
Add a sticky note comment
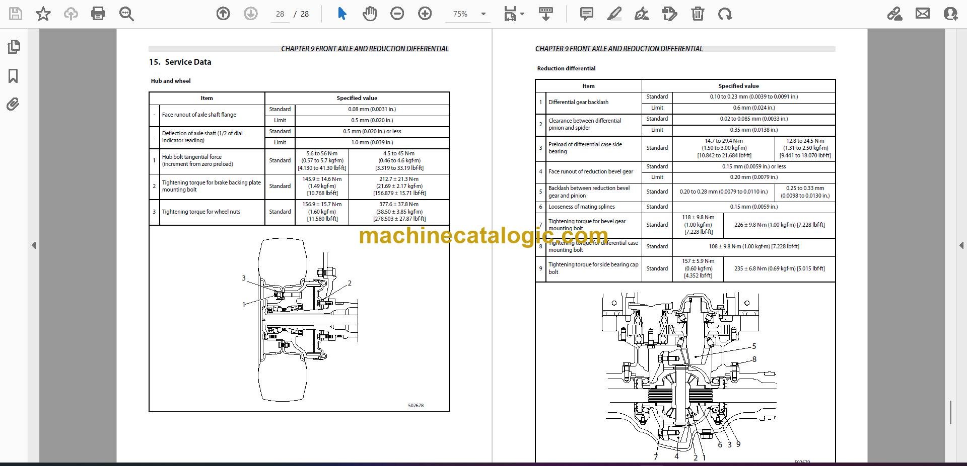[x=587, y=14]
